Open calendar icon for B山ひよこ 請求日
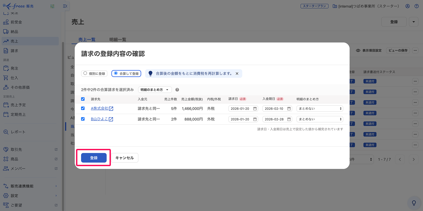Screen dimensions: 423x211 coord(255,119)
